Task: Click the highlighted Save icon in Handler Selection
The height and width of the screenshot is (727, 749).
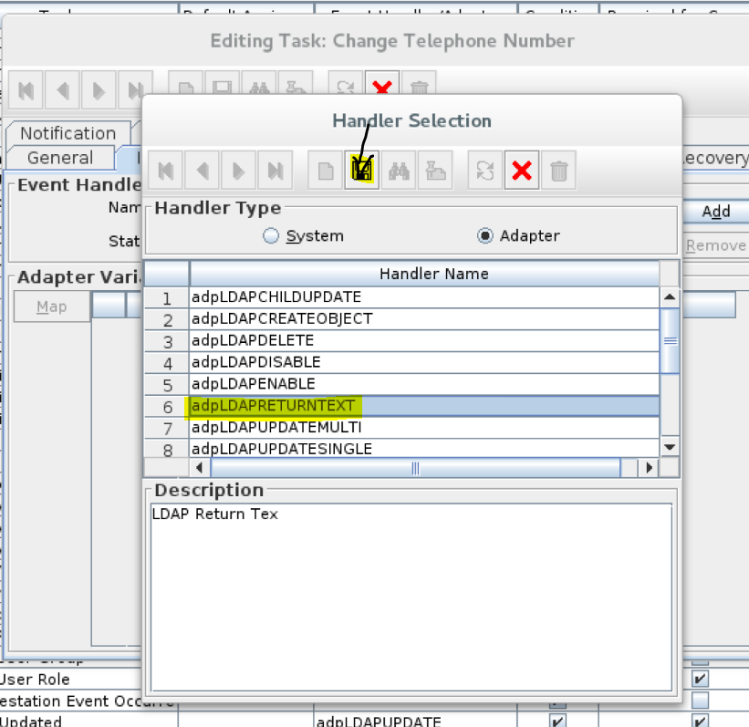Action: click(361, 170)
